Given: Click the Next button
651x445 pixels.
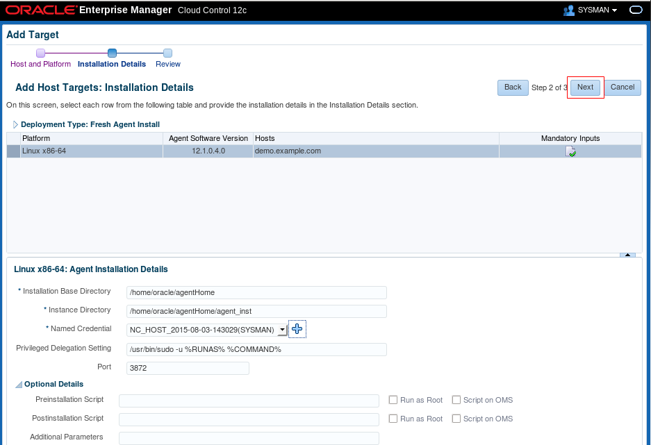Looking at the screenshot, I should (586, 87).
